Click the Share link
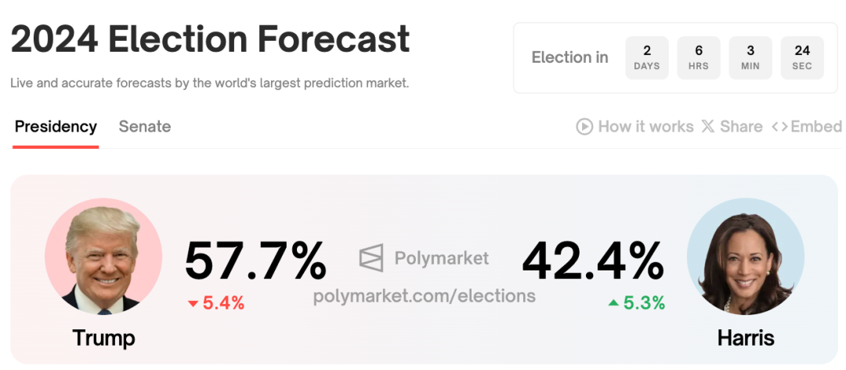 (741, 126)
